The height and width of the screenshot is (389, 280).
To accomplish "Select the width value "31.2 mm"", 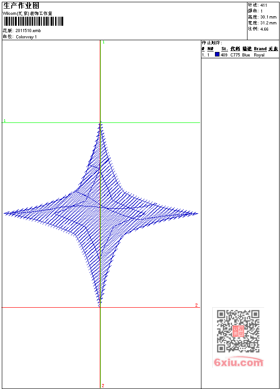I will (268, 23).
